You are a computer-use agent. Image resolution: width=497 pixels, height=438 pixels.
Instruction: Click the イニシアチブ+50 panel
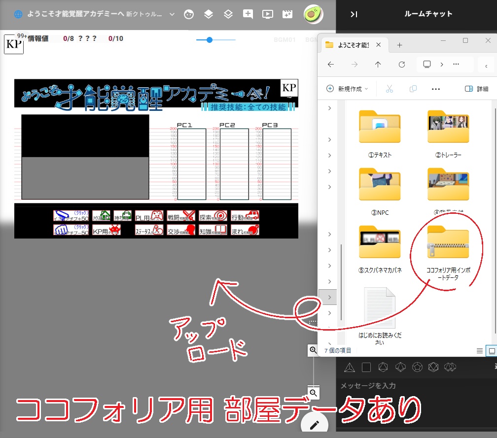71,216
